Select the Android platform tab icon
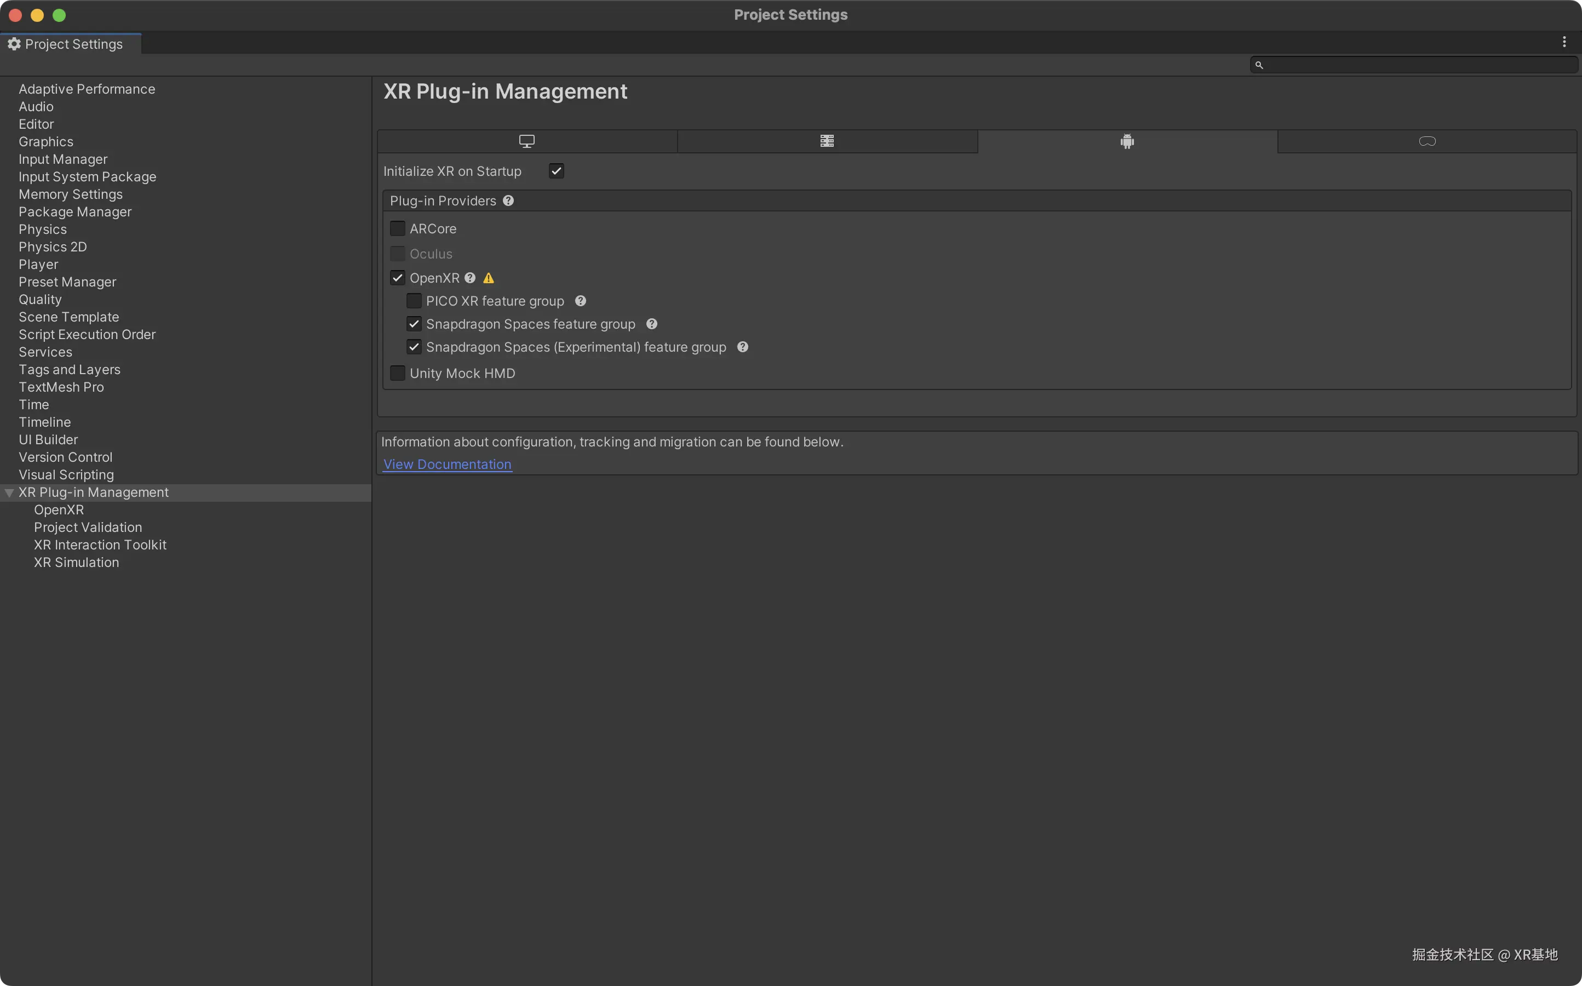Viewport: 1582px width, 986px height. tap(1127, 141)
